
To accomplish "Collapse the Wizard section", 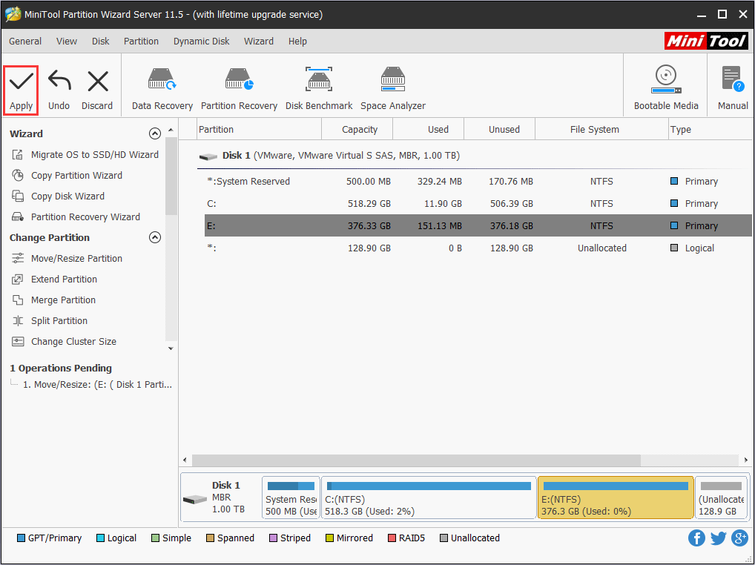I will pos(154,133).
